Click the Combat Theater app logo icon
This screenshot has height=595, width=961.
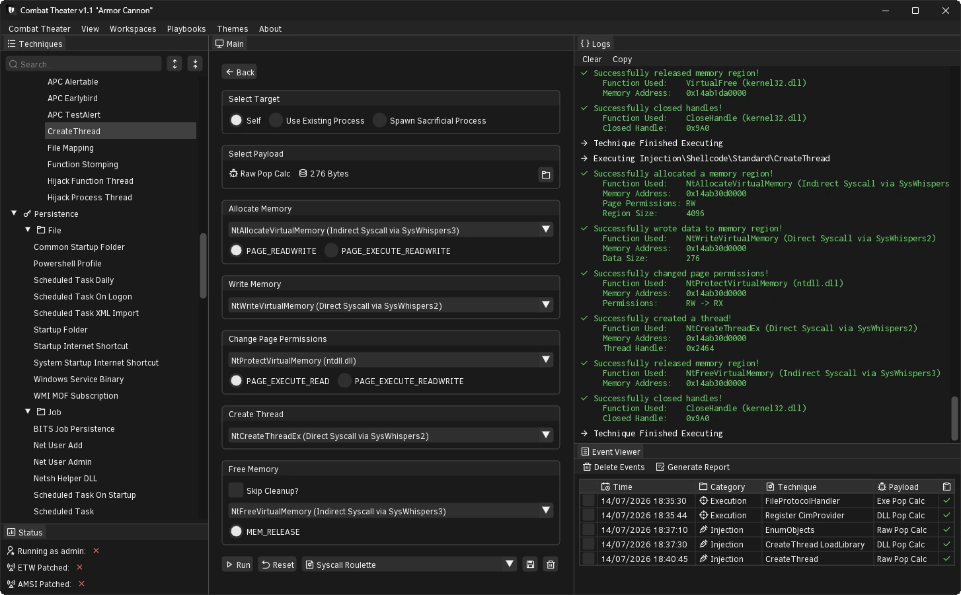tap(11, 11)
